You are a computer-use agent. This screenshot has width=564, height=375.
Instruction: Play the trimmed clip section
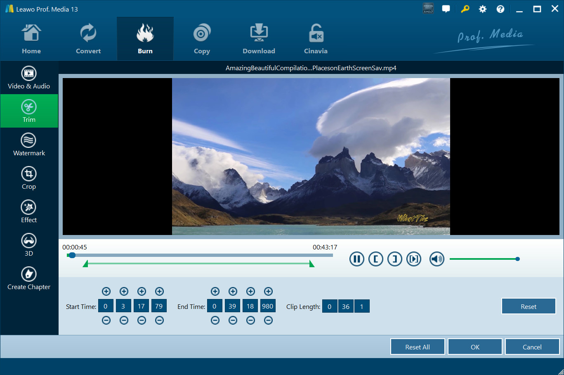coord(413,259)
